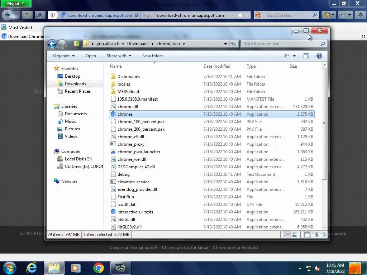Click the scroll down arrow of file list
Viewport: 367px width, 275px height.
click(x=324, y=227)
